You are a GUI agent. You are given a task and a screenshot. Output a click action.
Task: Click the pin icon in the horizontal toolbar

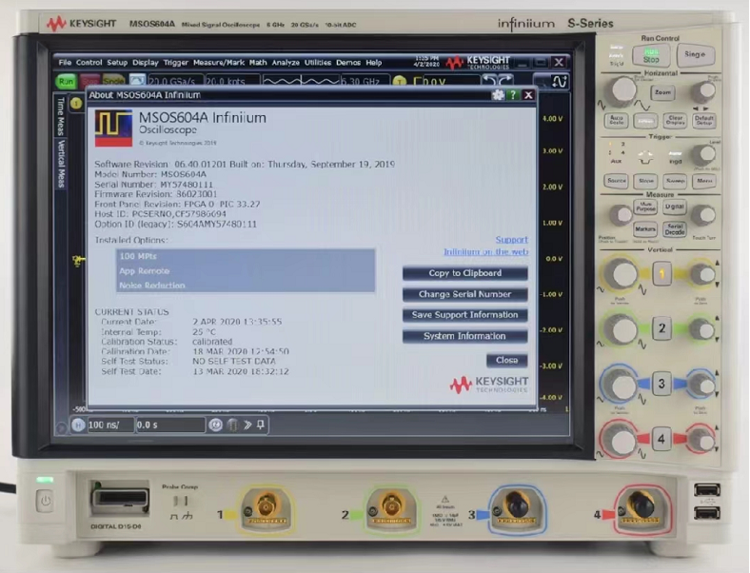(261, 425)
